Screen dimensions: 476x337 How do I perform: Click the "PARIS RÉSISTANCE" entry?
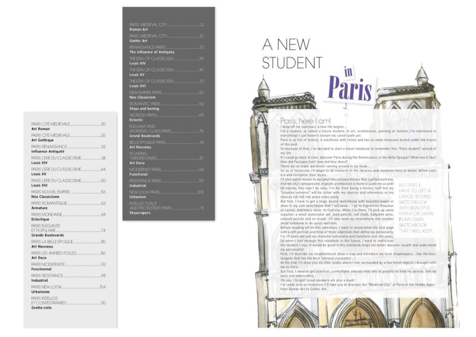point(68,276)
